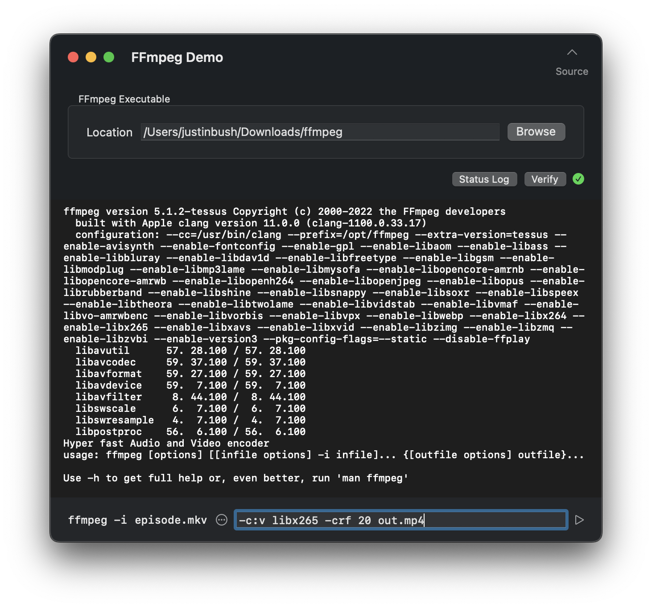The width and height of the screenshot is (652, 608).
Task: Click the Verify button
Action: click(545, 179)
